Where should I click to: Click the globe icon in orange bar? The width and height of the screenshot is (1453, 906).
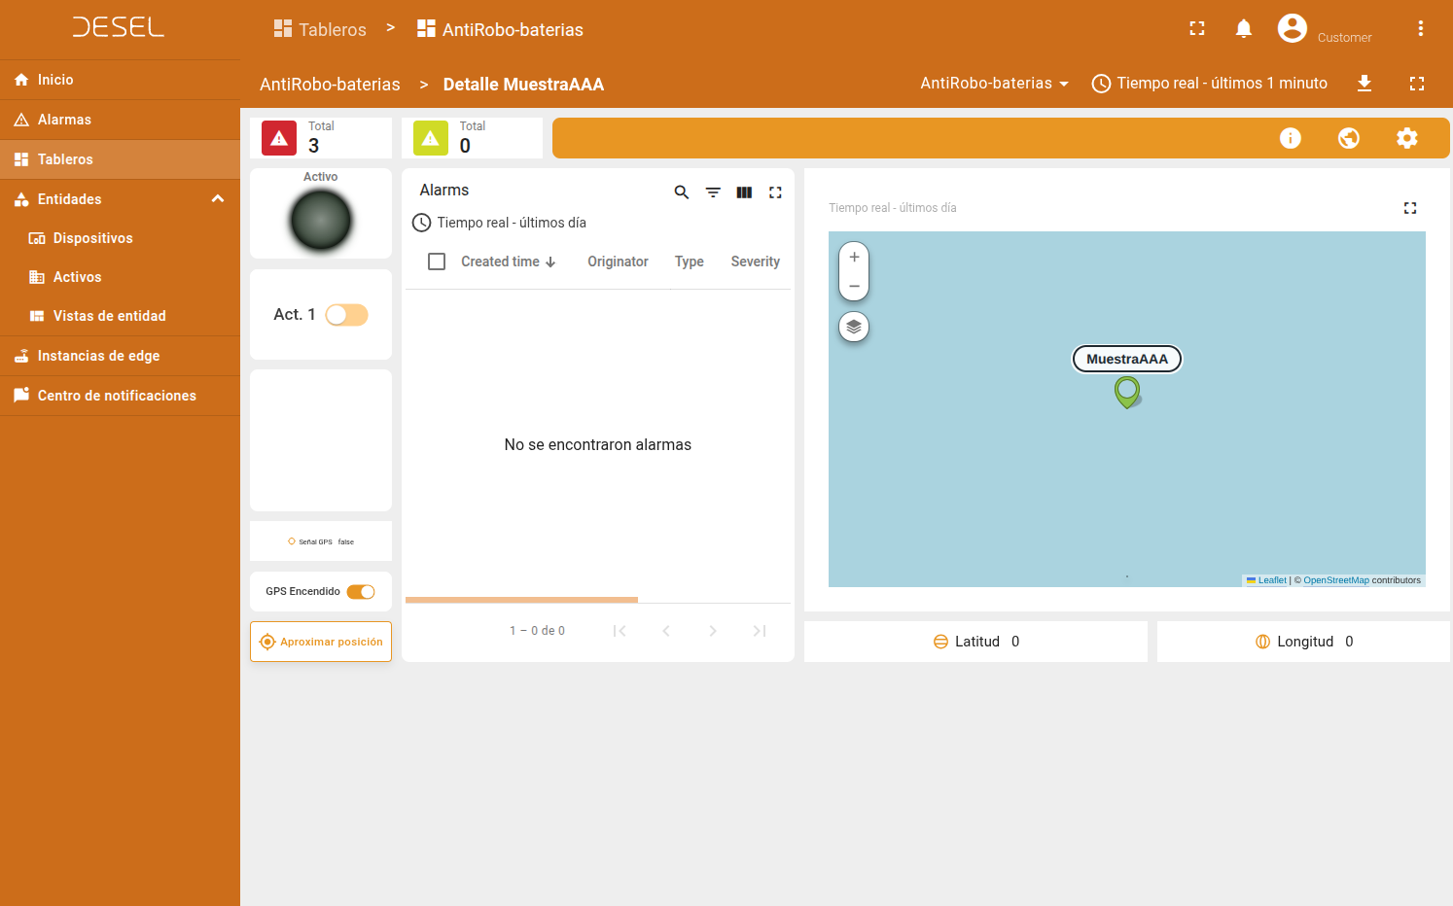point(1348,138)
